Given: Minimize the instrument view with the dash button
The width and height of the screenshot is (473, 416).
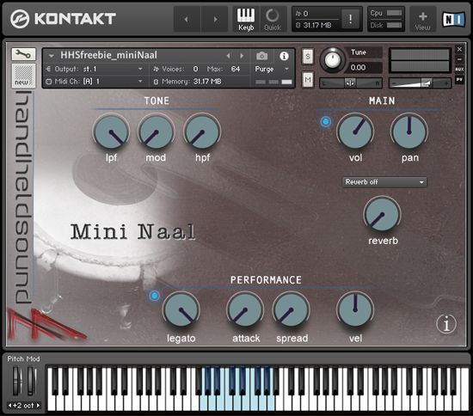Looking at the screenshot, I should 459,59.
